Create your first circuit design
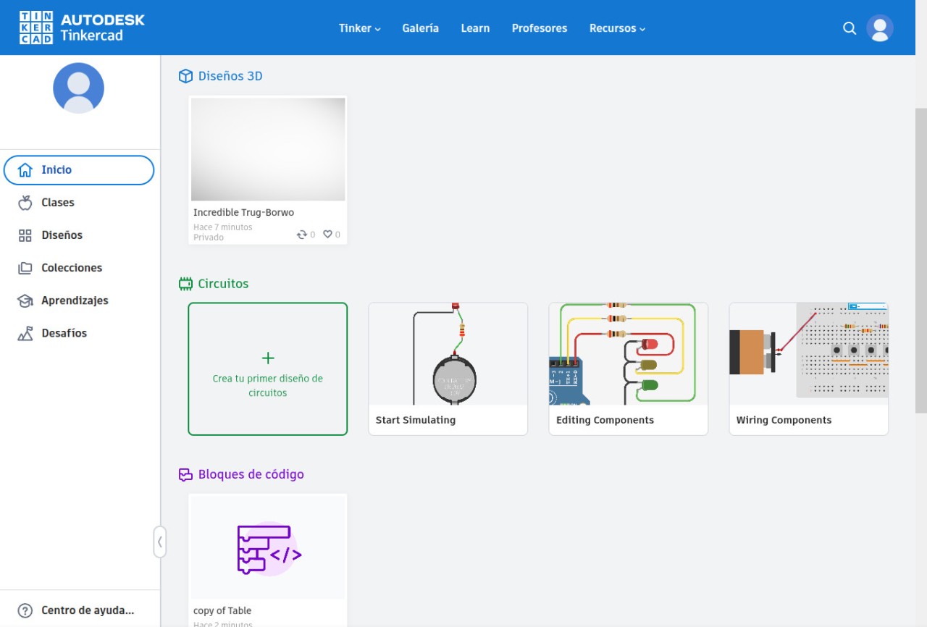The height and width of the screenshot is (627, 927). click(x=267, y=369)
